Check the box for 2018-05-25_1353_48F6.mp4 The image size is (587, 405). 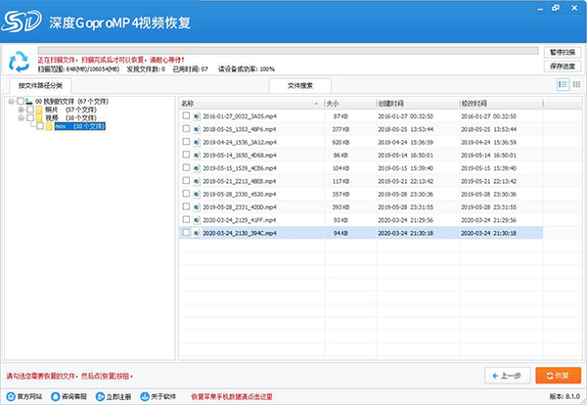pyautogui.click(x=186, y=128)
